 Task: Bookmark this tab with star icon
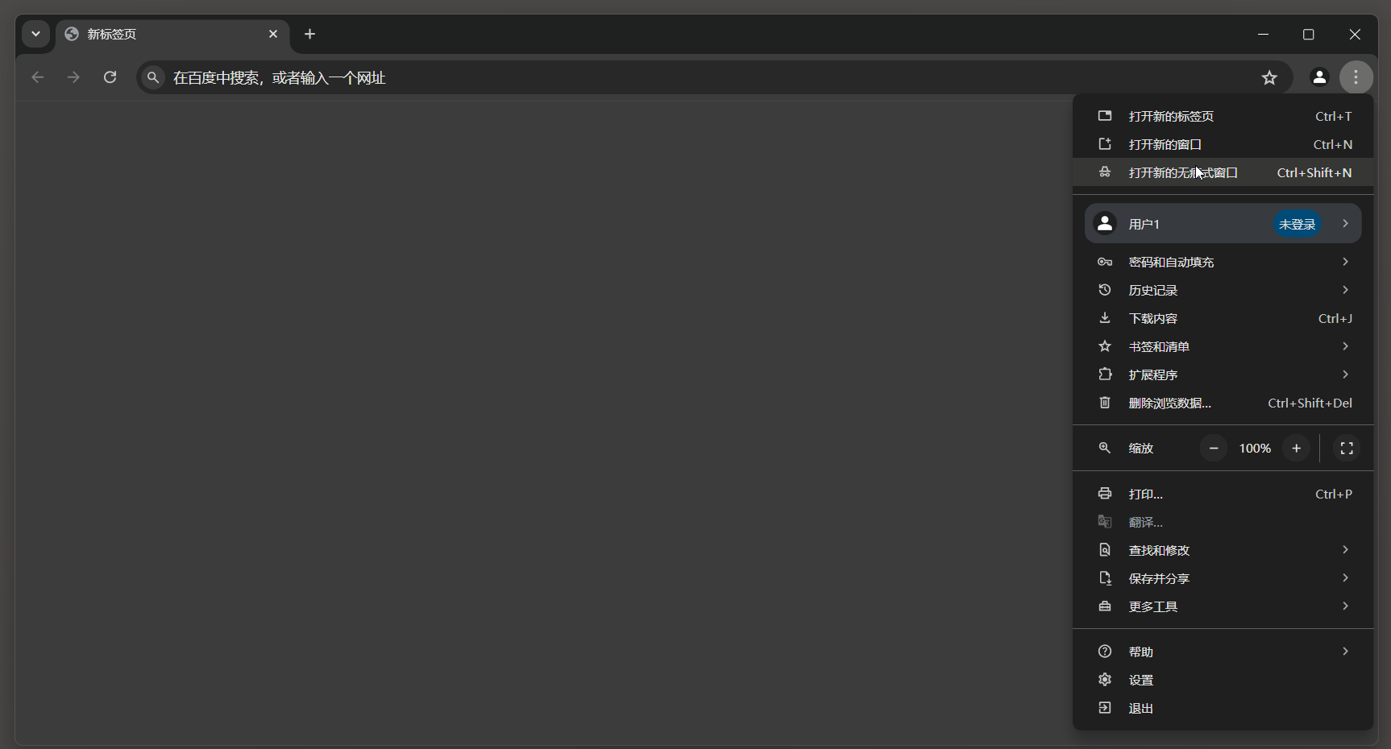click(x=1269, y=77)
